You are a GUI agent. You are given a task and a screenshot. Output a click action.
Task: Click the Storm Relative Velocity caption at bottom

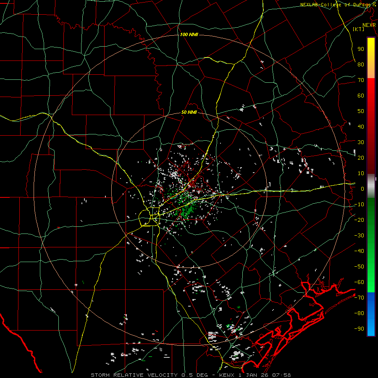point(191,375)
